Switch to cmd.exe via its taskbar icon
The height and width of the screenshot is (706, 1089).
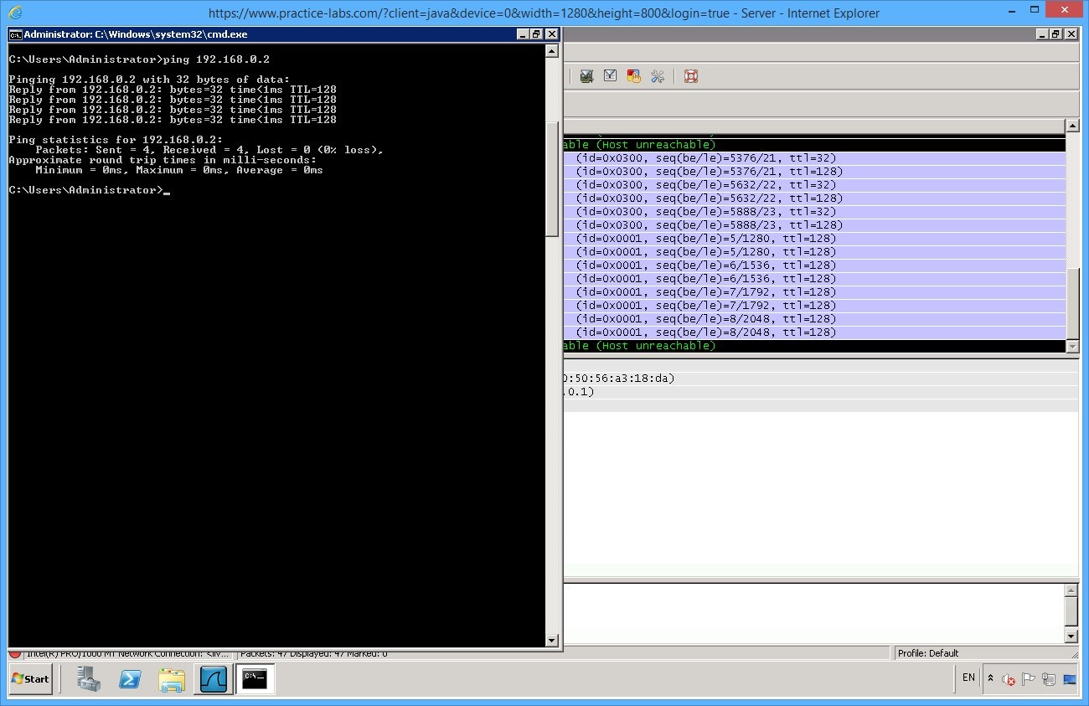point(255,679)
